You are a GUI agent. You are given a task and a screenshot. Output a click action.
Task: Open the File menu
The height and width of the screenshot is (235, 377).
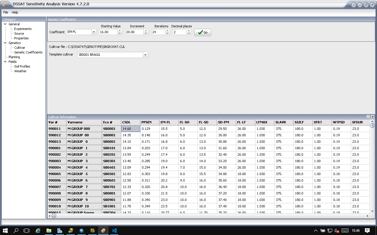pyautogui.click(x=6, y=12)
